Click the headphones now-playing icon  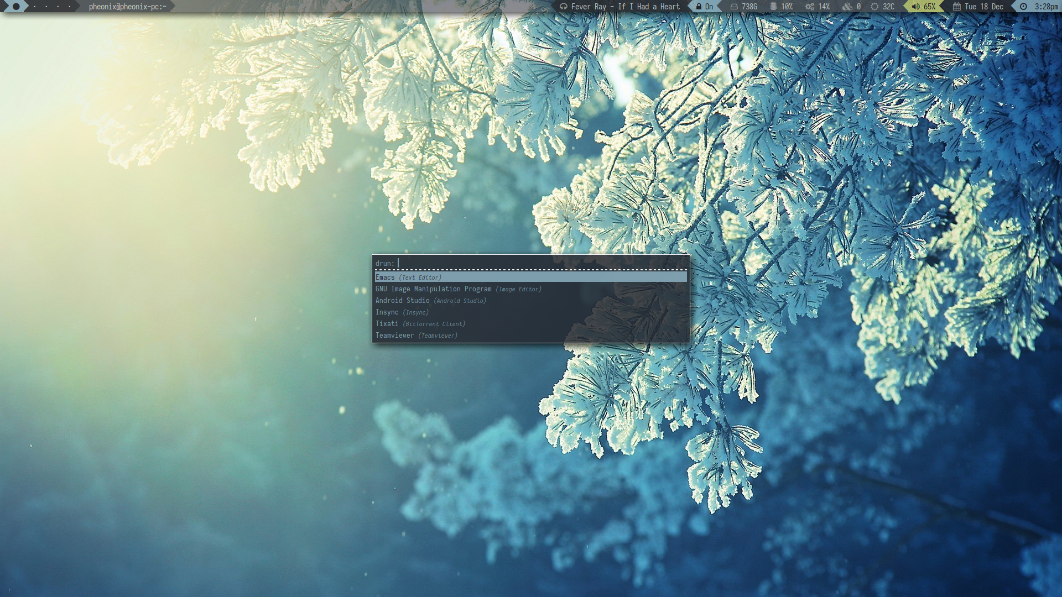pyautogui.click(x=563, y=7)
